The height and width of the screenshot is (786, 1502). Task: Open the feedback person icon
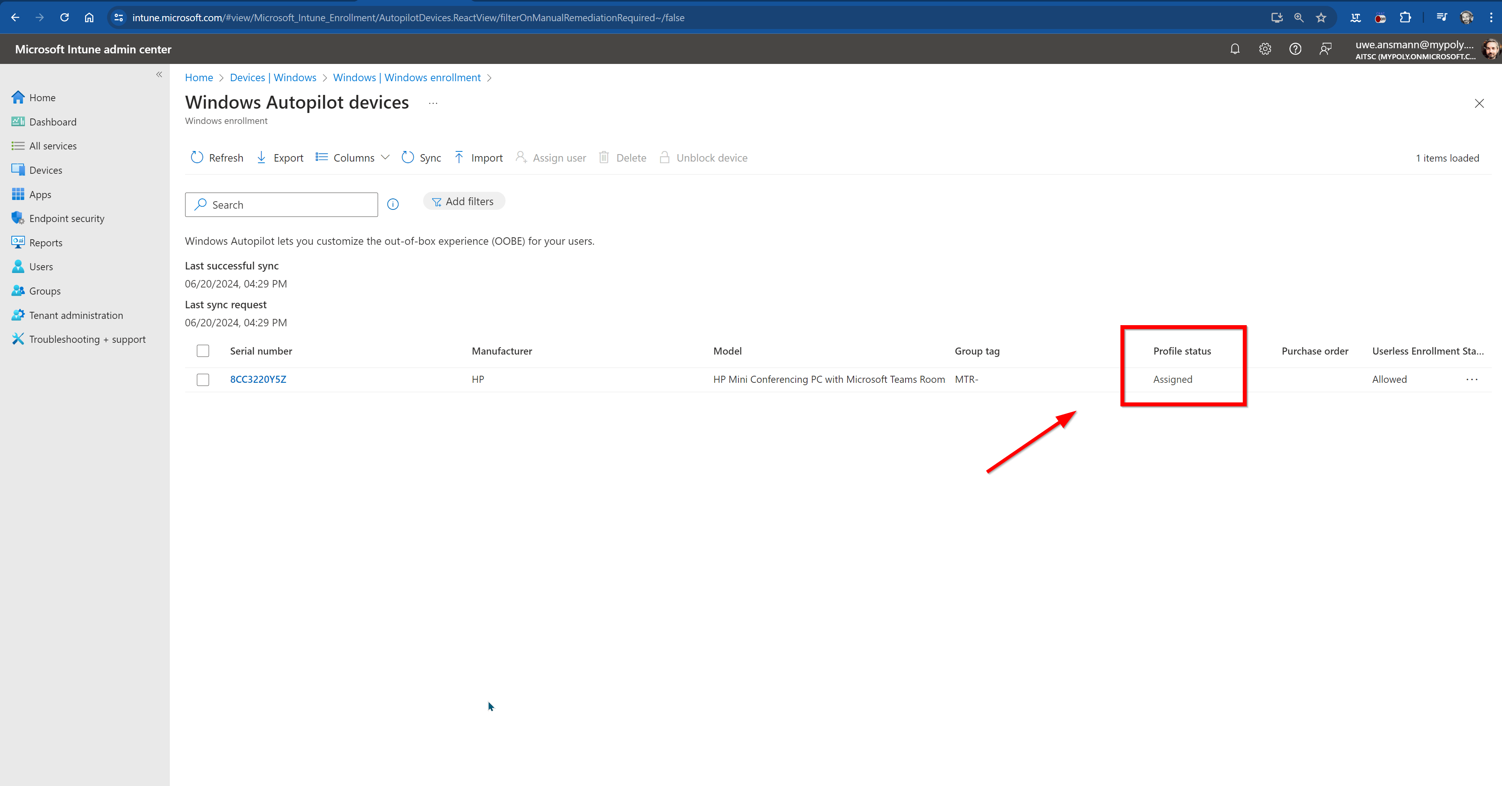(x=1325, y=49)
